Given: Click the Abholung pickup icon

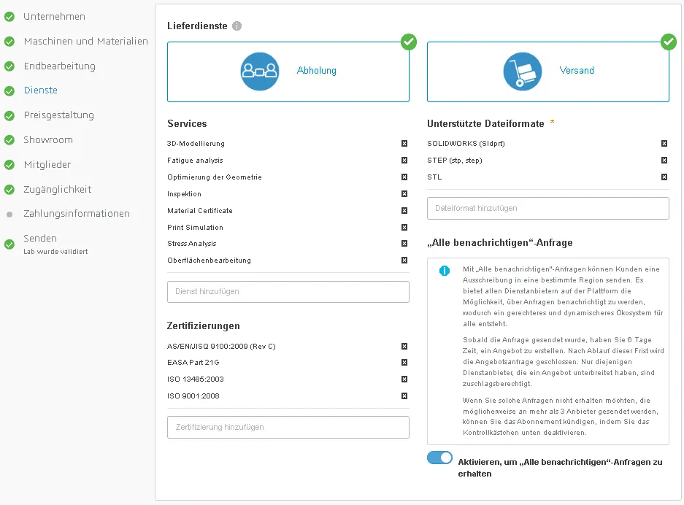Looking at the screenshot, I should coord(260,71).
